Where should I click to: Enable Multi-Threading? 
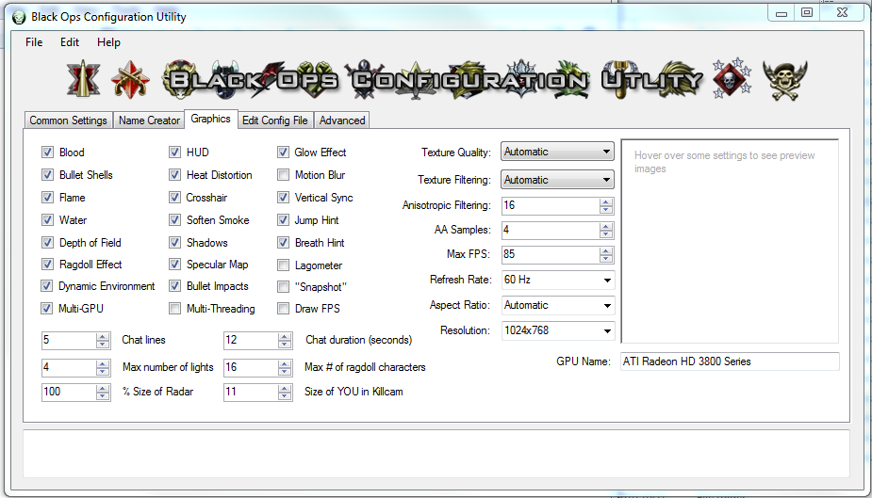tap(174, 308)
